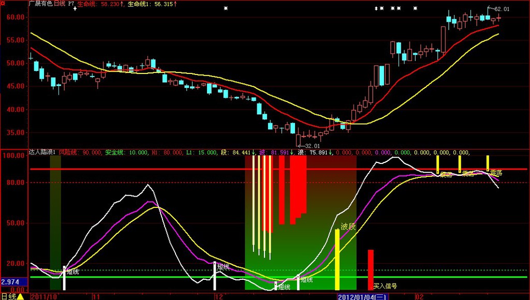
Task: Click the yellow triangle beside bottom 日线 label
Action: (x=20, y=296)
